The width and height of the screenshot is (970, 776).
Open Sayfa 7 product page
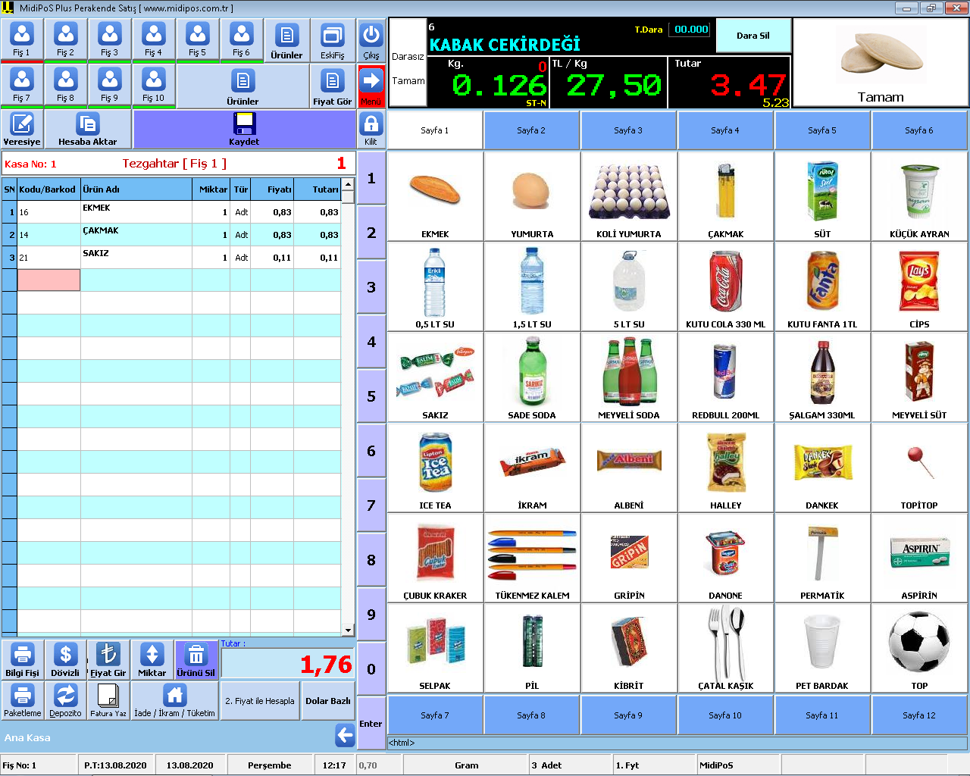pos(435,715)
